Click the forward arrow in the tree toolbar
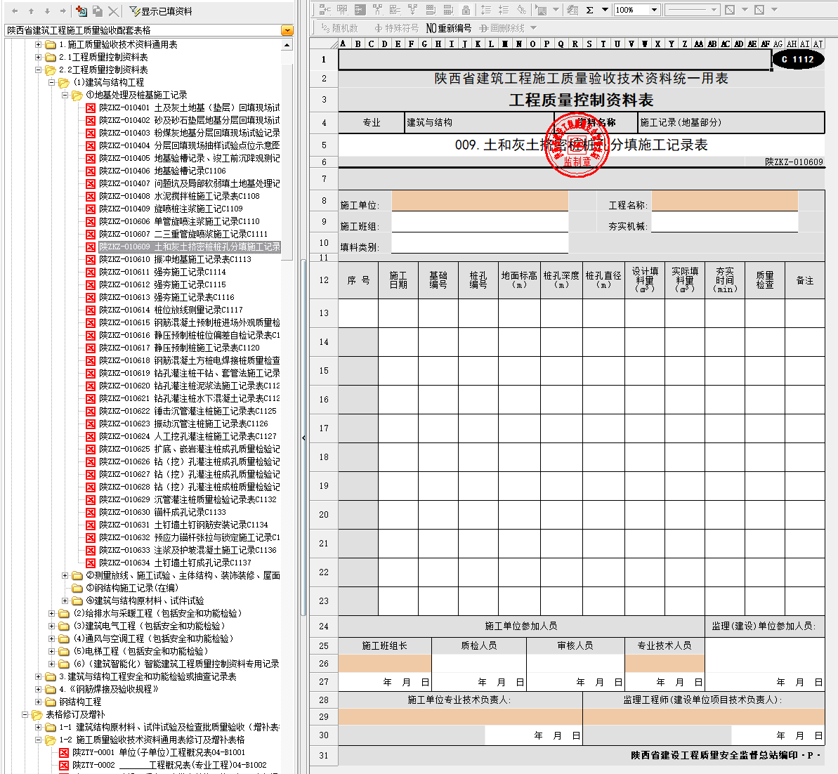838x774 pixels. click(63, 11)
